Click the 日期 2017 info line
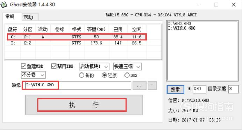This screenshot has width=242, height=130. (x=194, y=120)
